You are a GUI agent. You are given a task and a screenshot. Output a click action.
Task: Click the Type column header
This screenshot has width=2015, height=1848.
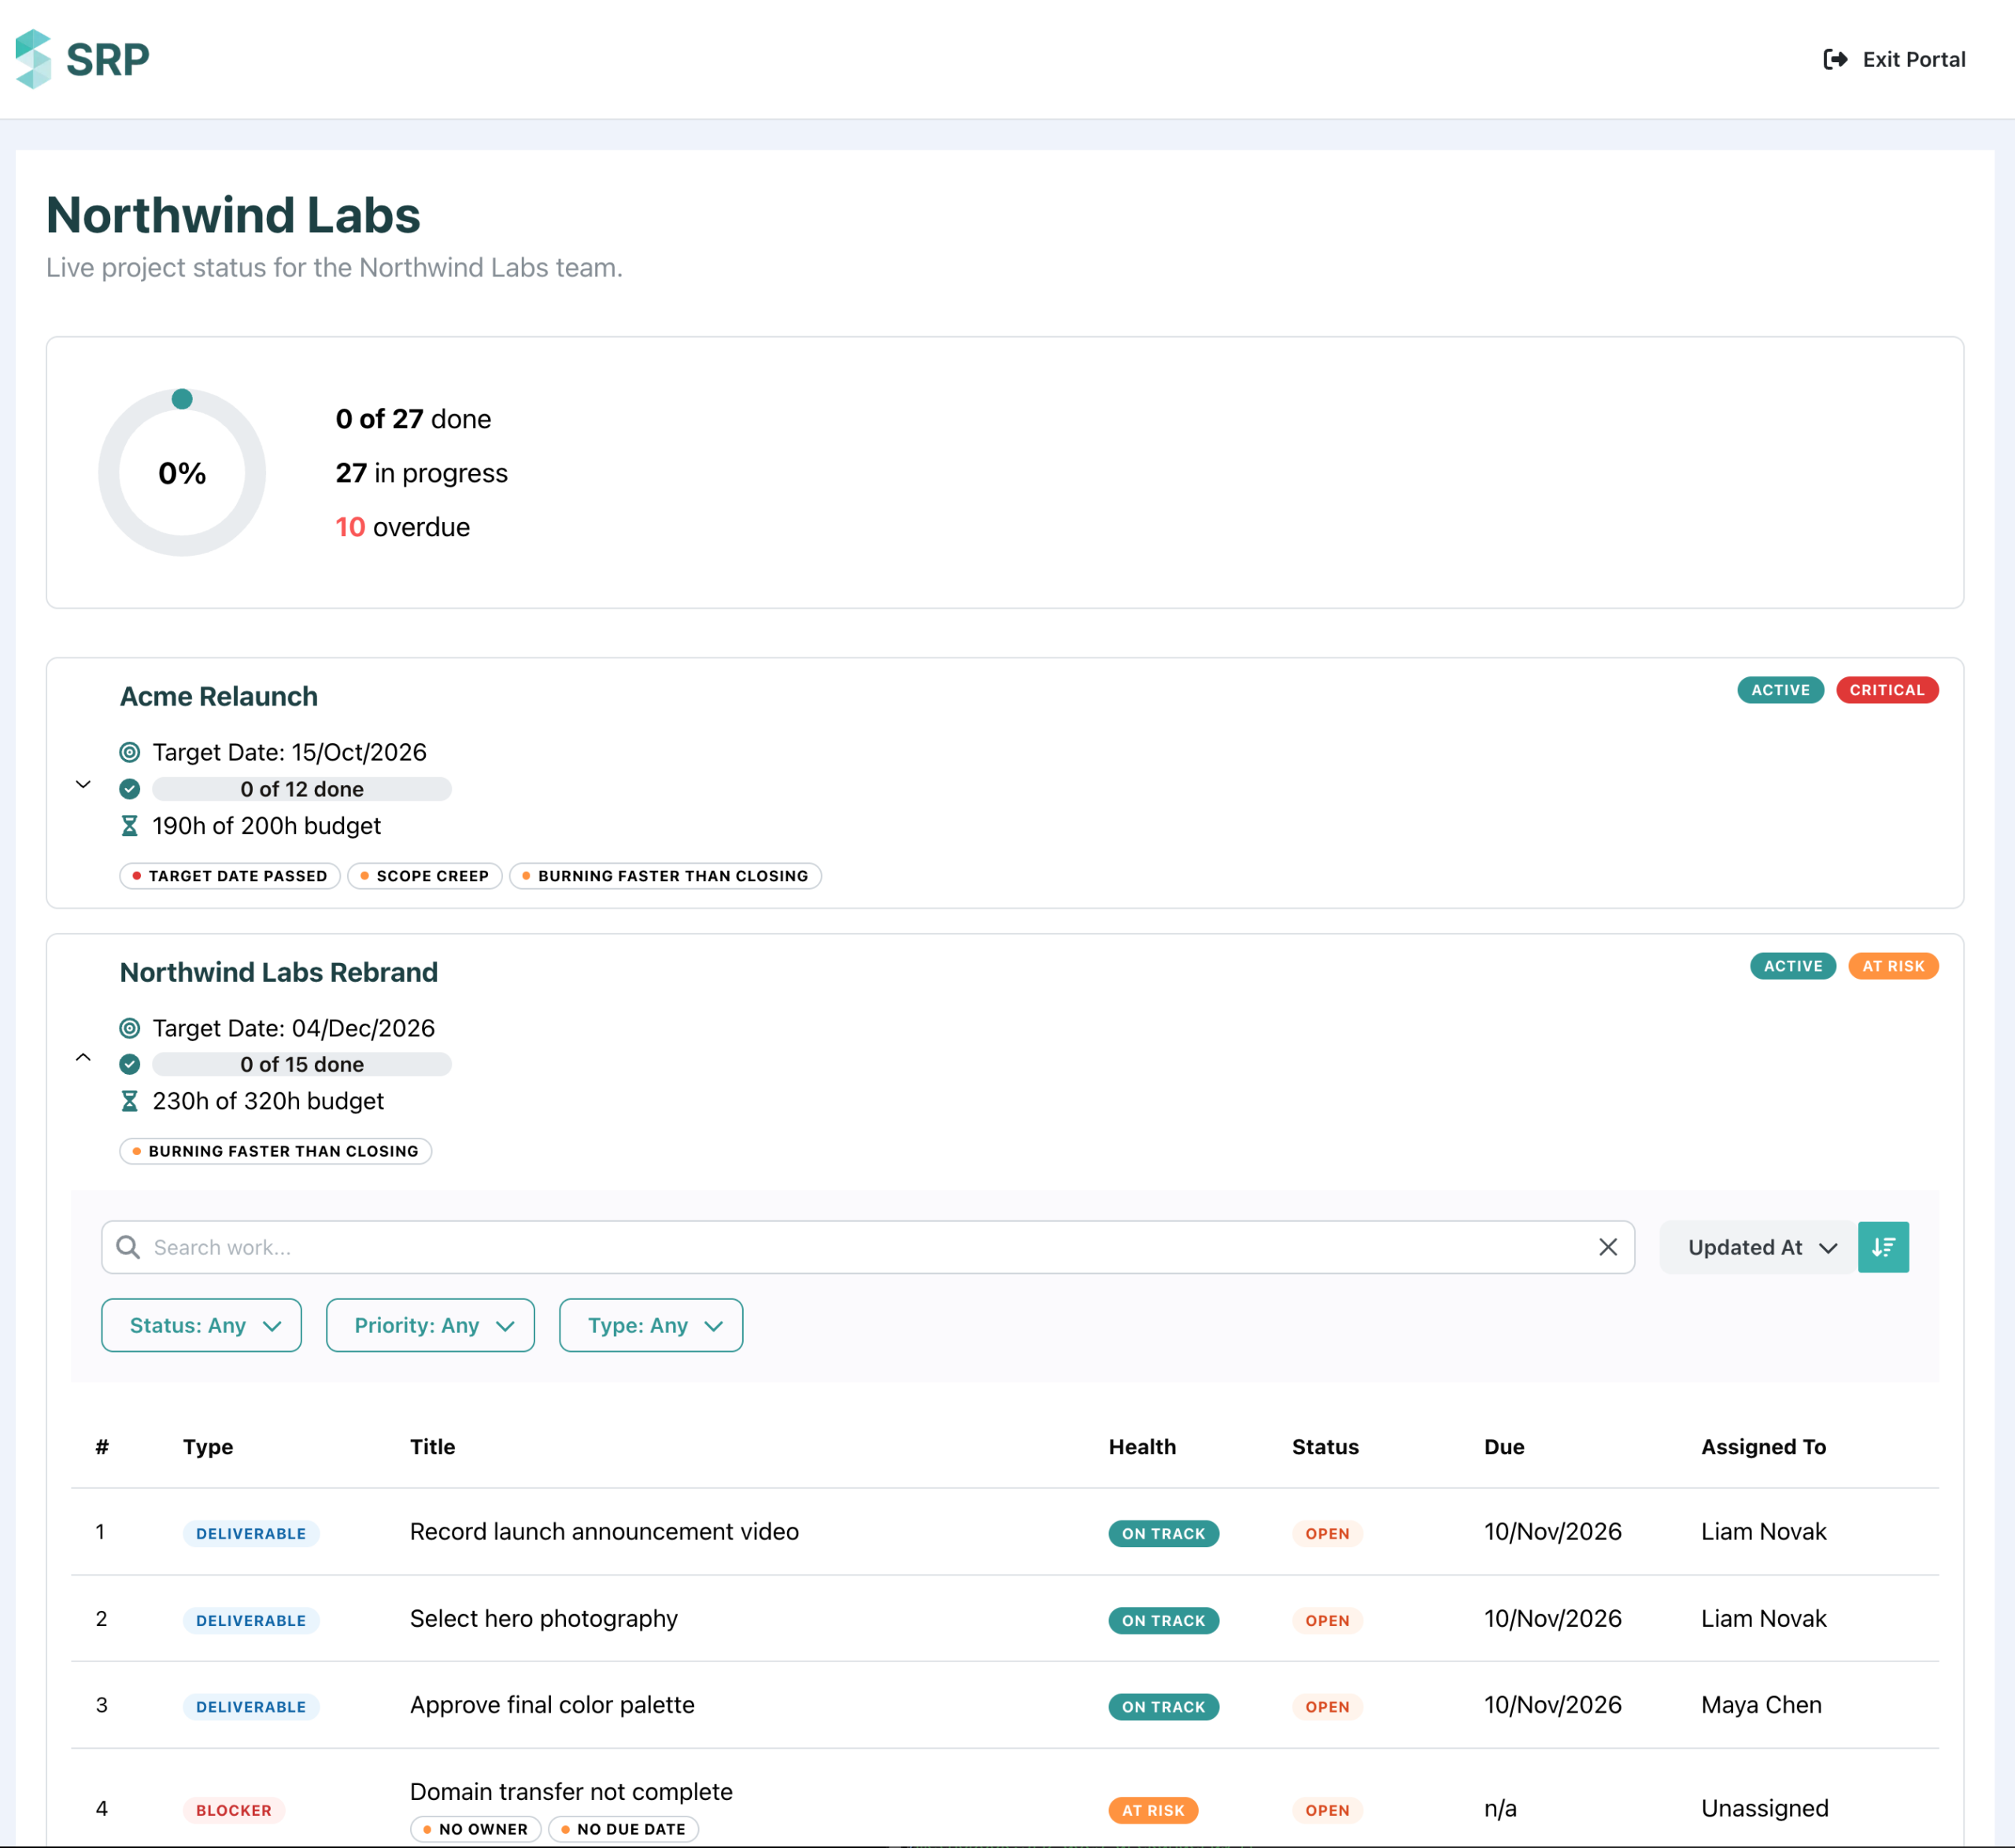point(208,1446)
